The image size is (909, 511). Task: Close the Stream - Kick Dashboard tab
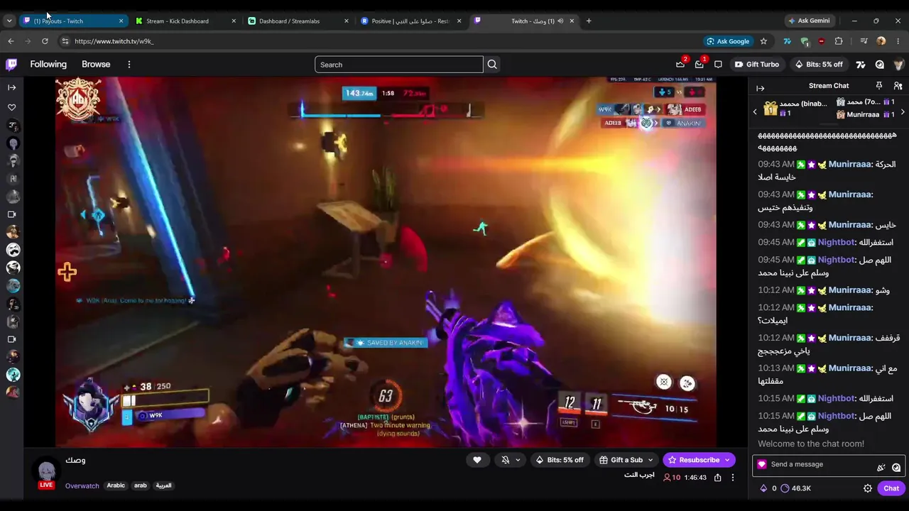(234, 21)
